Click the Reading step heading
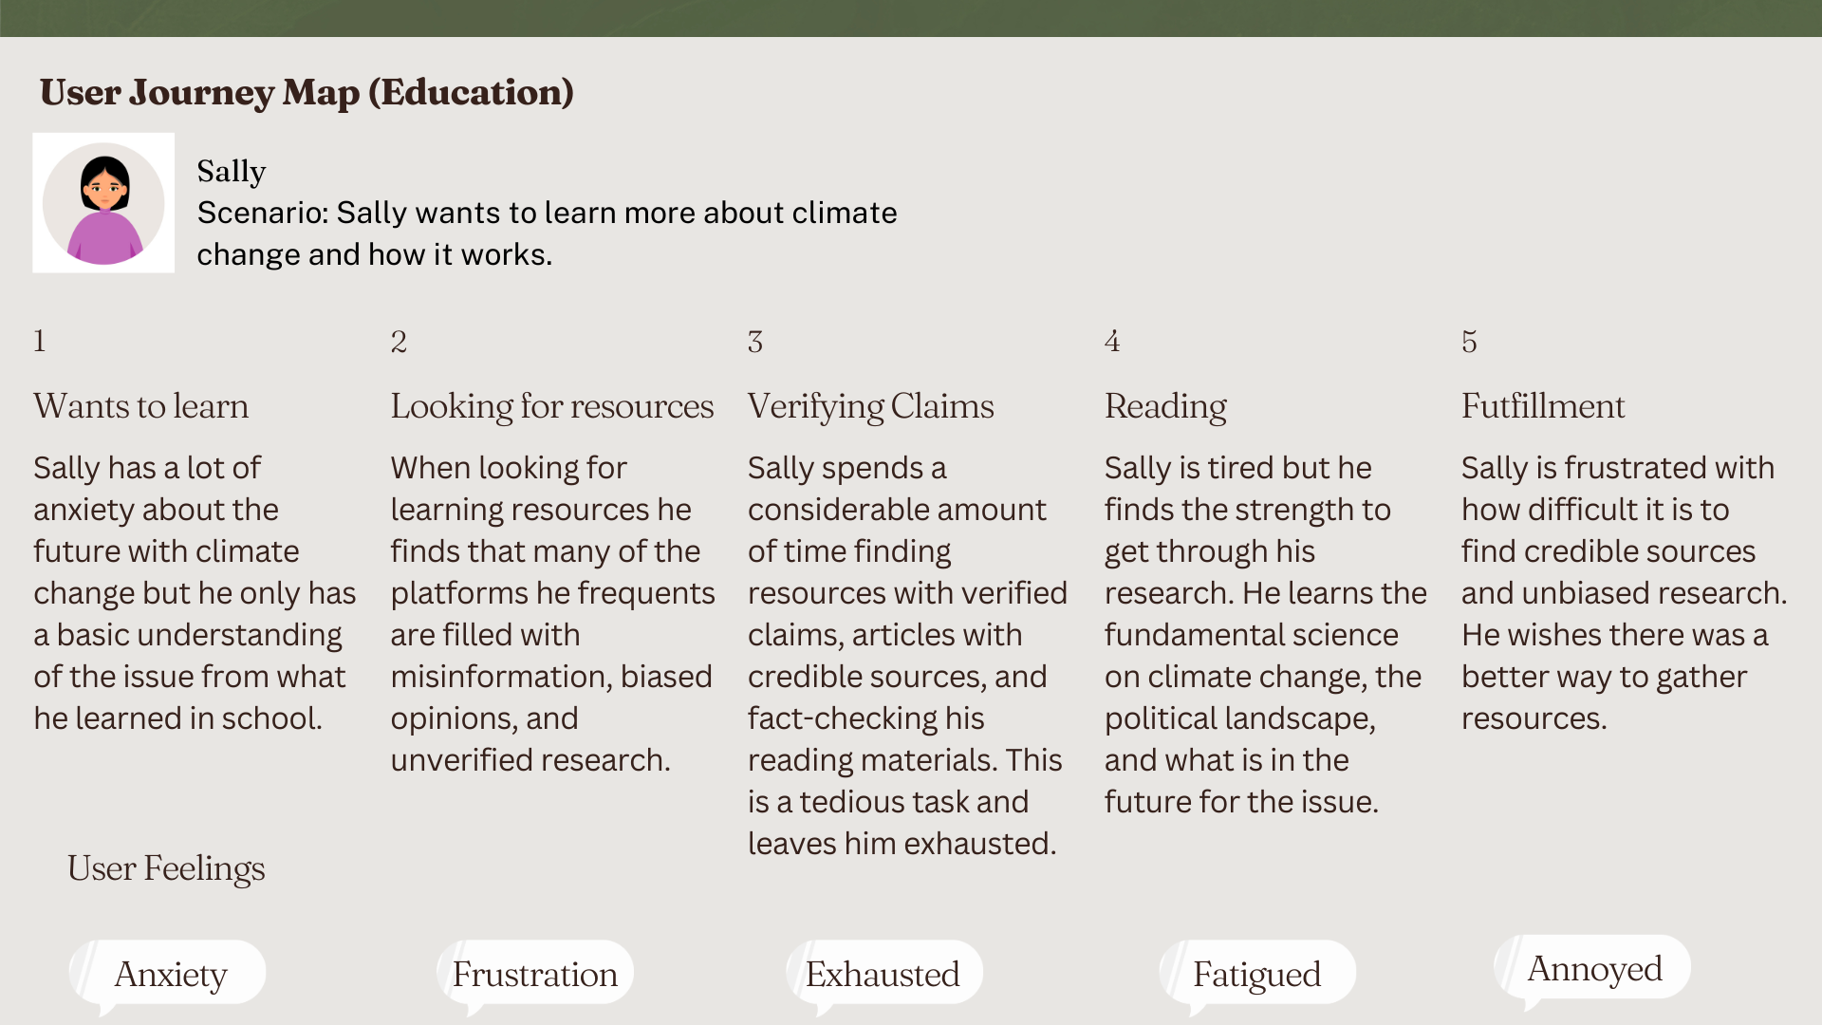 click(x=1165, y=406)
